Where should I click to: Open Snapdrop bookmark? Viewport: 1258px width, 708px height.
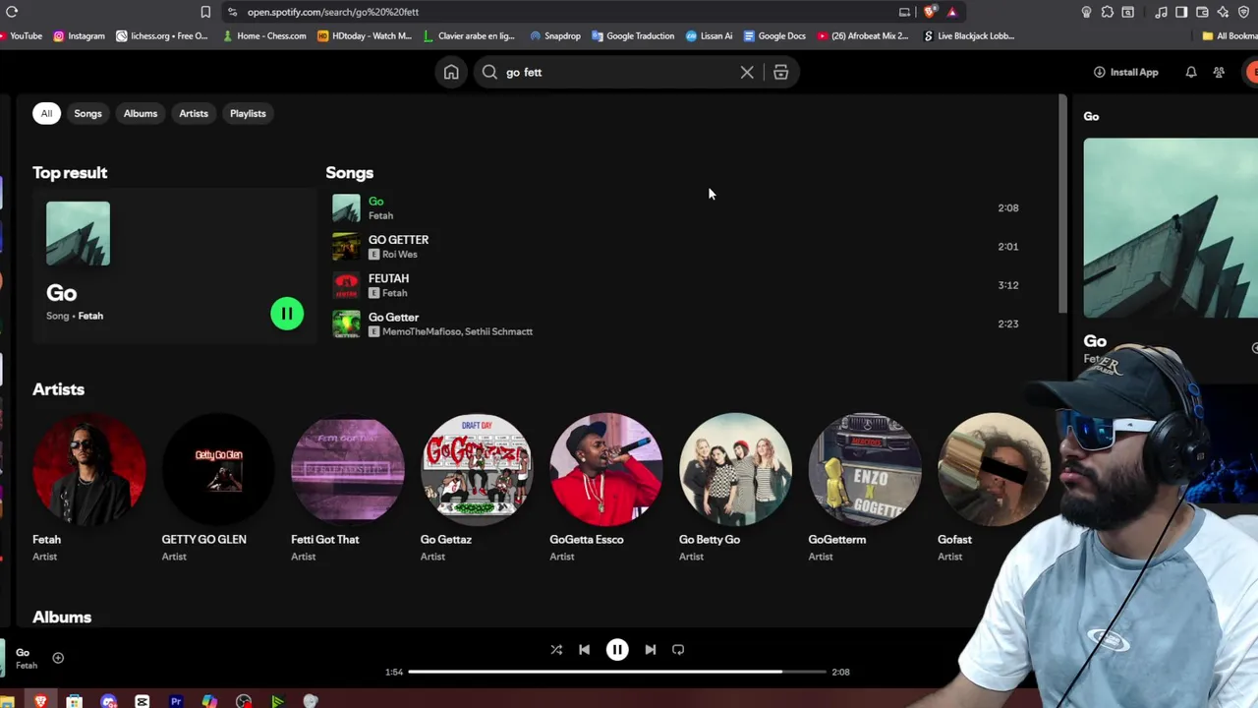point(555,36)
